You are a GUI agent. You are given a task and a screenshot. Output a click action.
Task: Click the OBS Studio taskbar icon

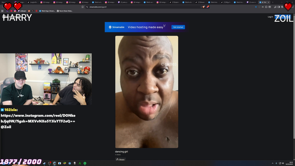click(49, 163)
